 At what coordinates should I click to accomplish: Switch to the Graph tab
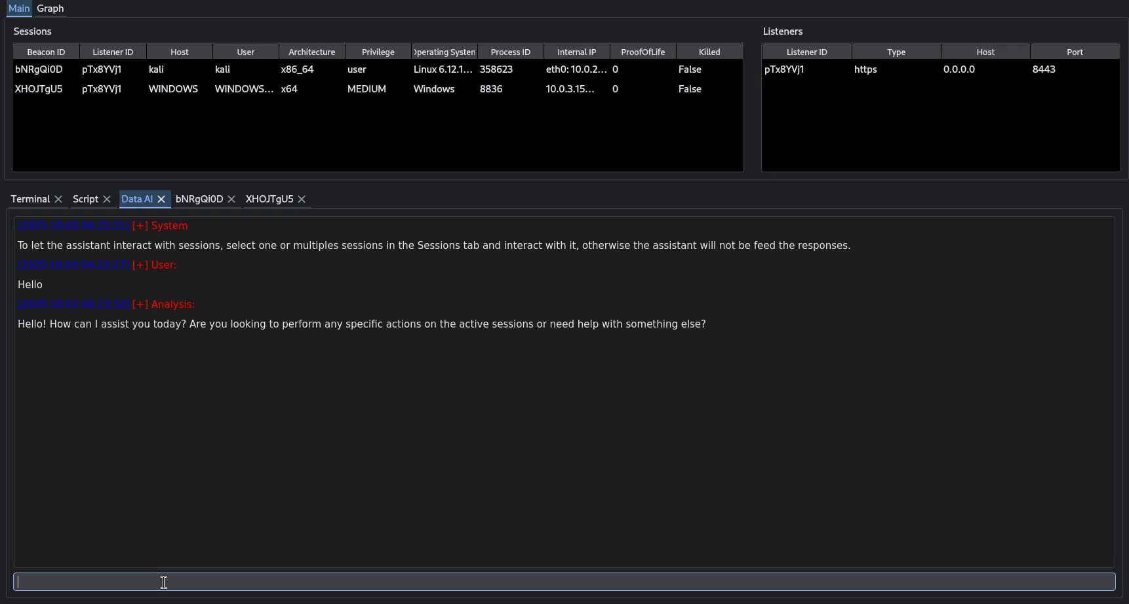(x=50, y=9)
